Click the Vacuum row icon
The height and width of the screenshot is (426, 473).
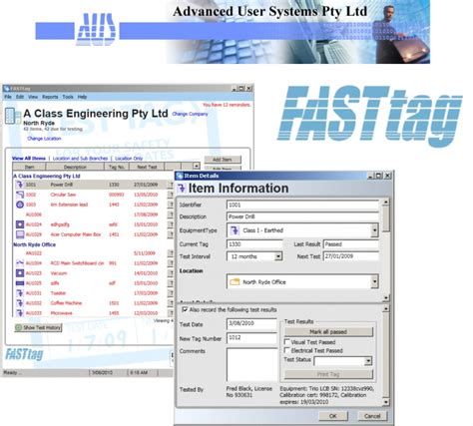[20, 273]
